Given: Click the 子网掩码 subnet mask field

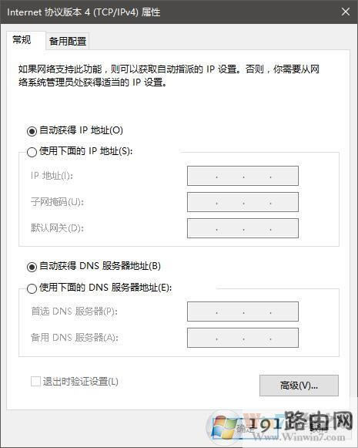Looking at the screenshot, I should click(x=243, y=202).
